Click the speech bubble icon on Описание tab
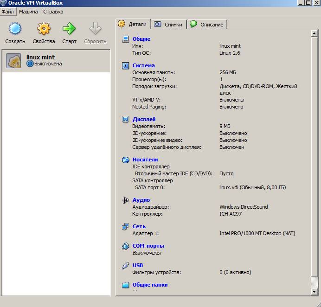The width and height of the screenshot is (321, 307). coord(193,24)
